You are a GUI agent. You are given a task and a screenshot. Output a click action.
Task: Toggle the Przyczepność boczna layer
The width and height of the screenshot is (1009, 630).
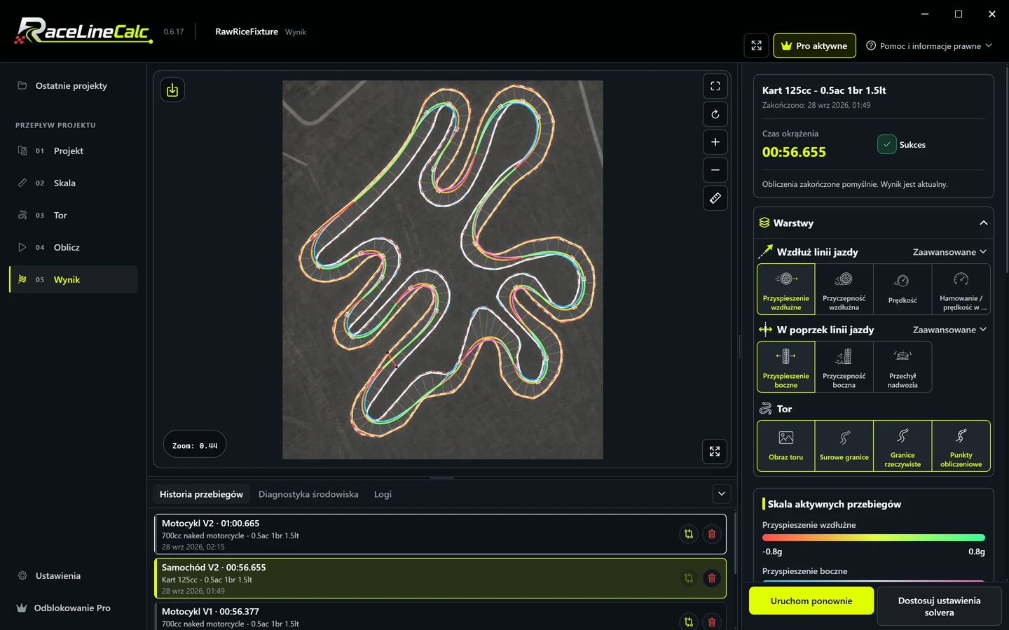tap(844, 367)
